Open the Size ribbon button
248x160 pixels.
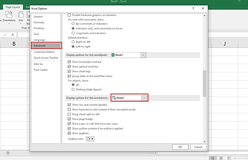click(x=21, y=17)
